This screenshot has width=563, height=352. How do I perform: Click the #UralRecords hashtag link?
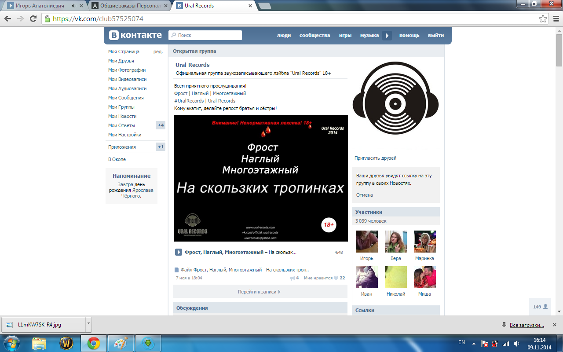pos(189,101)
